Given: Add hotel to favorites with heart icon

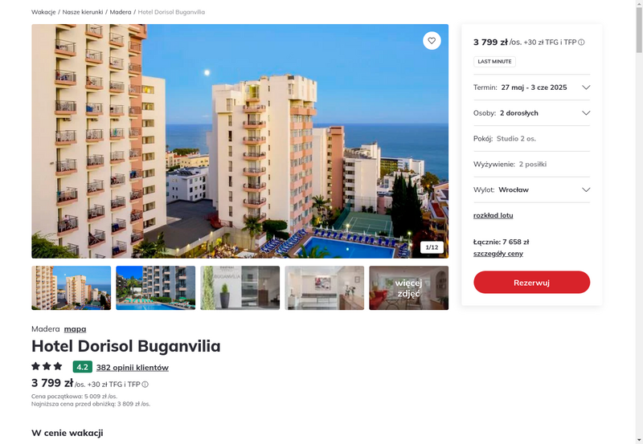Looking at the screenshot, I should tap(432, 41).
